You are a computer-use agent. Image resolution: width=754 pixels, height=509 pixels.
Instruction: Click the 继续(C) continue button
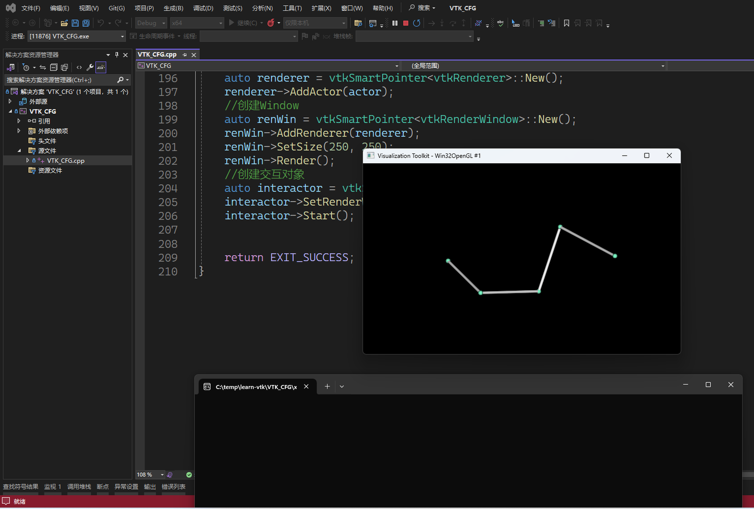pos(243,23)
